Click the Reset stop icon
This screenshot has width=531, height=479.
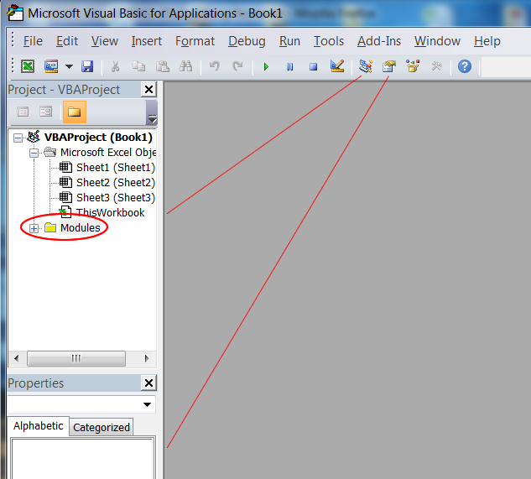pos(314,67)
